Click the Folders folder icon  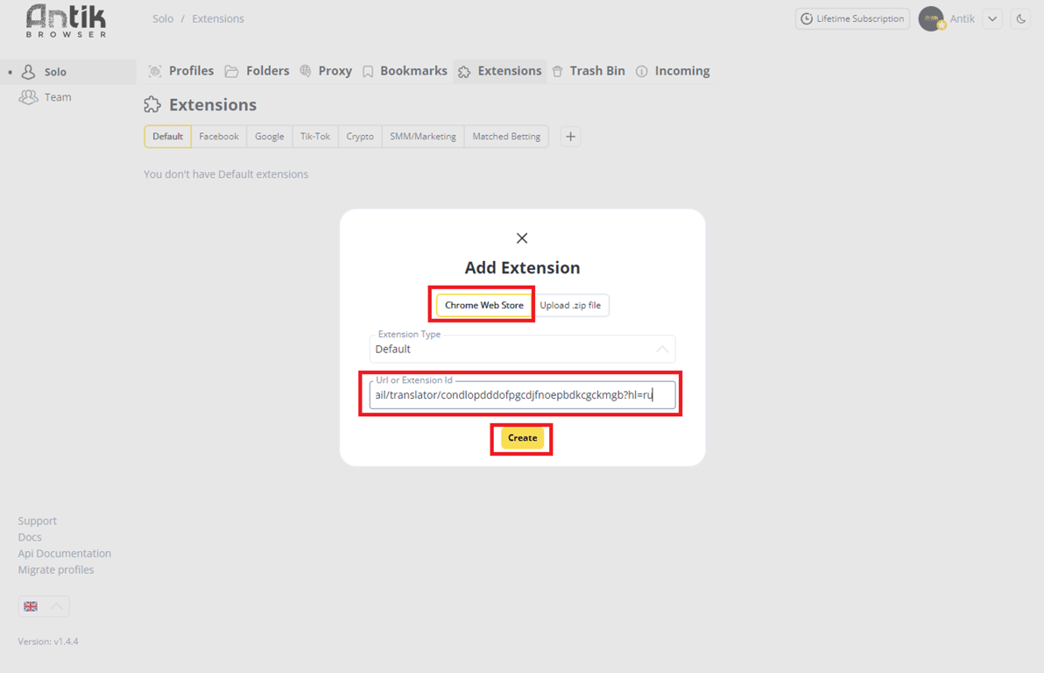click(x=232, y=71)
